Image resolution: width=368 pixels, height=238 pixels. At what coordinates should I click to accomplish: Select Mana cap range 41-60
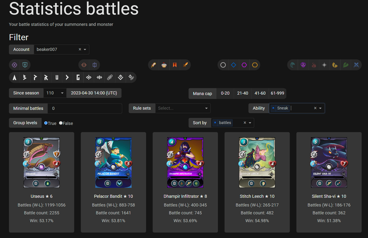(260, 93)
